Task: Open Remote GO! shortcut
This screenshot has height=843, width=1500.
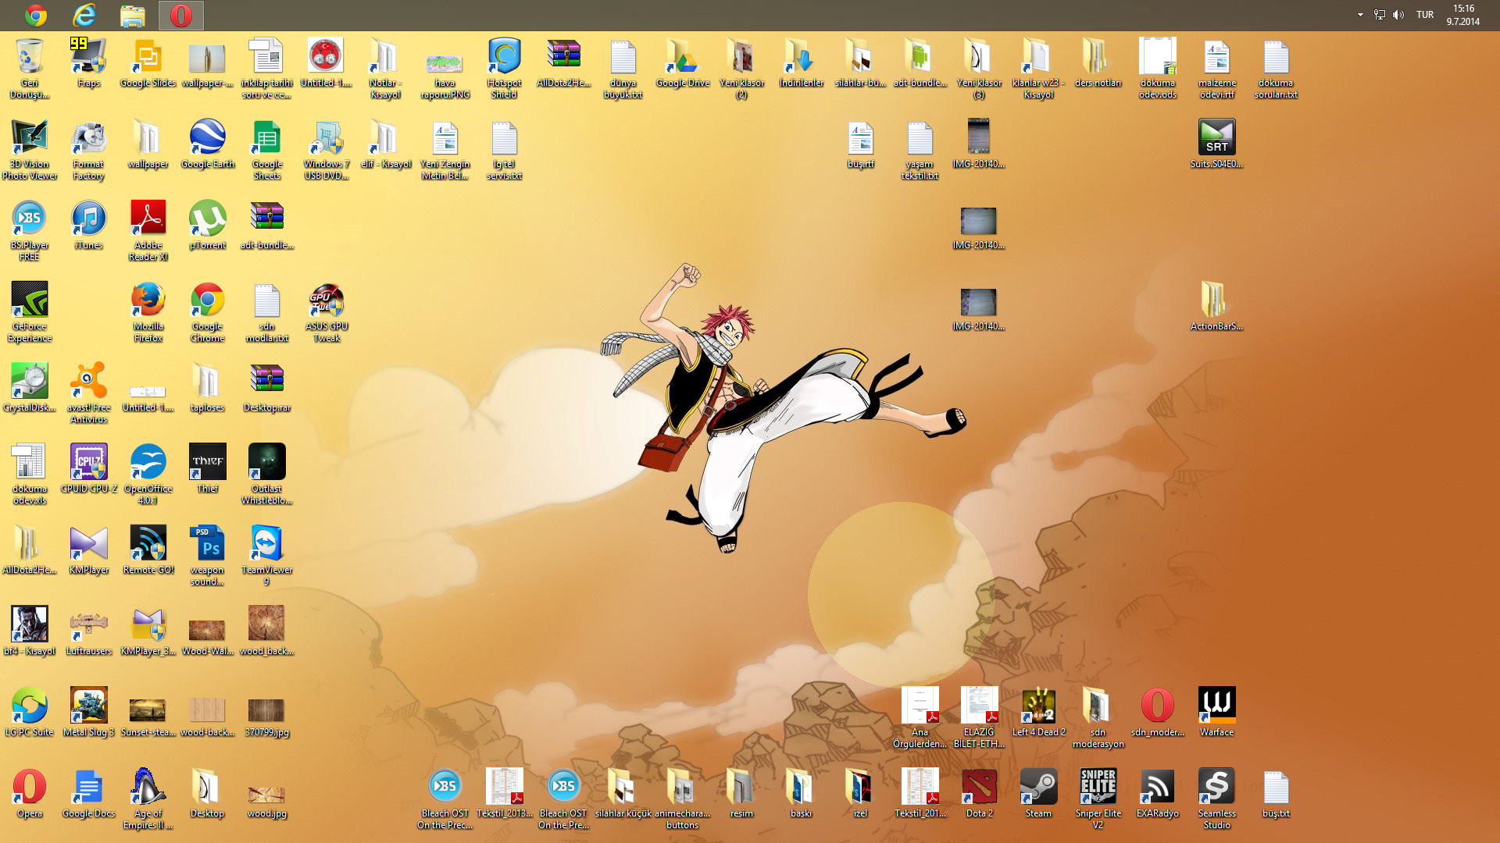Action: coord(148,550)
